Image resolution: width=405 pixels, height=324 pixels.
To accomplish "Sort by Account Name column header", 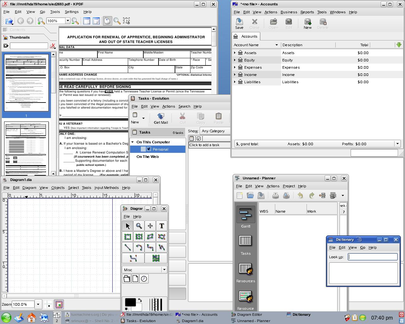I will click(256, 45).
